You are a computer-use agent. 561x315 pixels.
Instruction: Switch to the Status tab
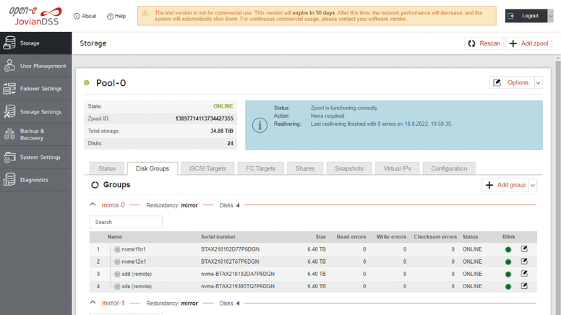[x=107, y=168]
